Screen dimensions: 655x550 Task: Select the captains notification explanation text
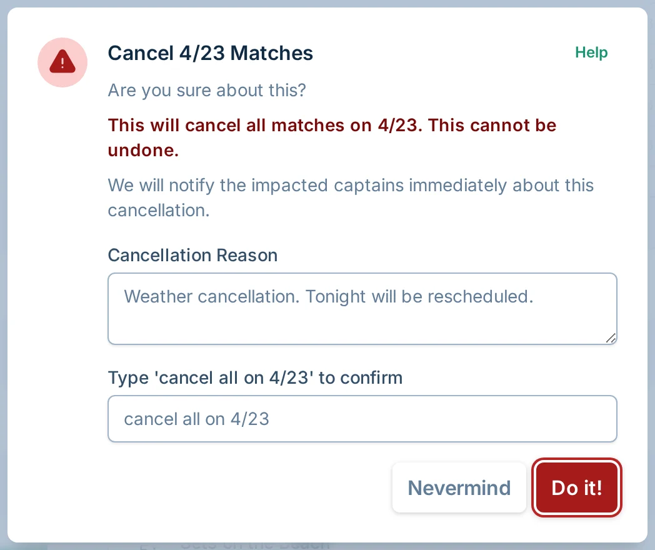[x=351, y=197]
